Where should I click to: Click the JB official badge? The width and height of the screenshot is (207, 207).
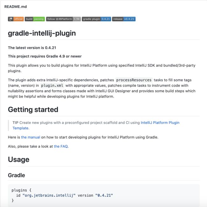point(16,19)
